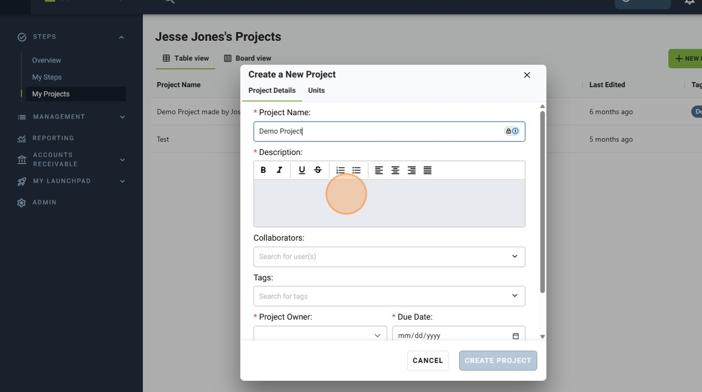Viewport: 702px width, 392px height.
Task: Click the Steps checkmark icon in sidebar
Action: tap(22, 37)
